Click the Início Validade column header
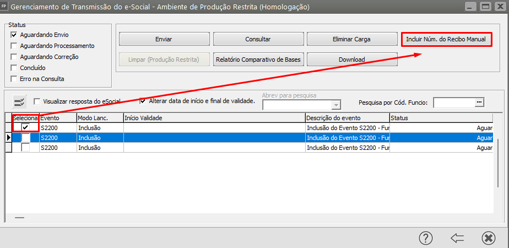The image size is (509, 248). [x=214, y=118]
